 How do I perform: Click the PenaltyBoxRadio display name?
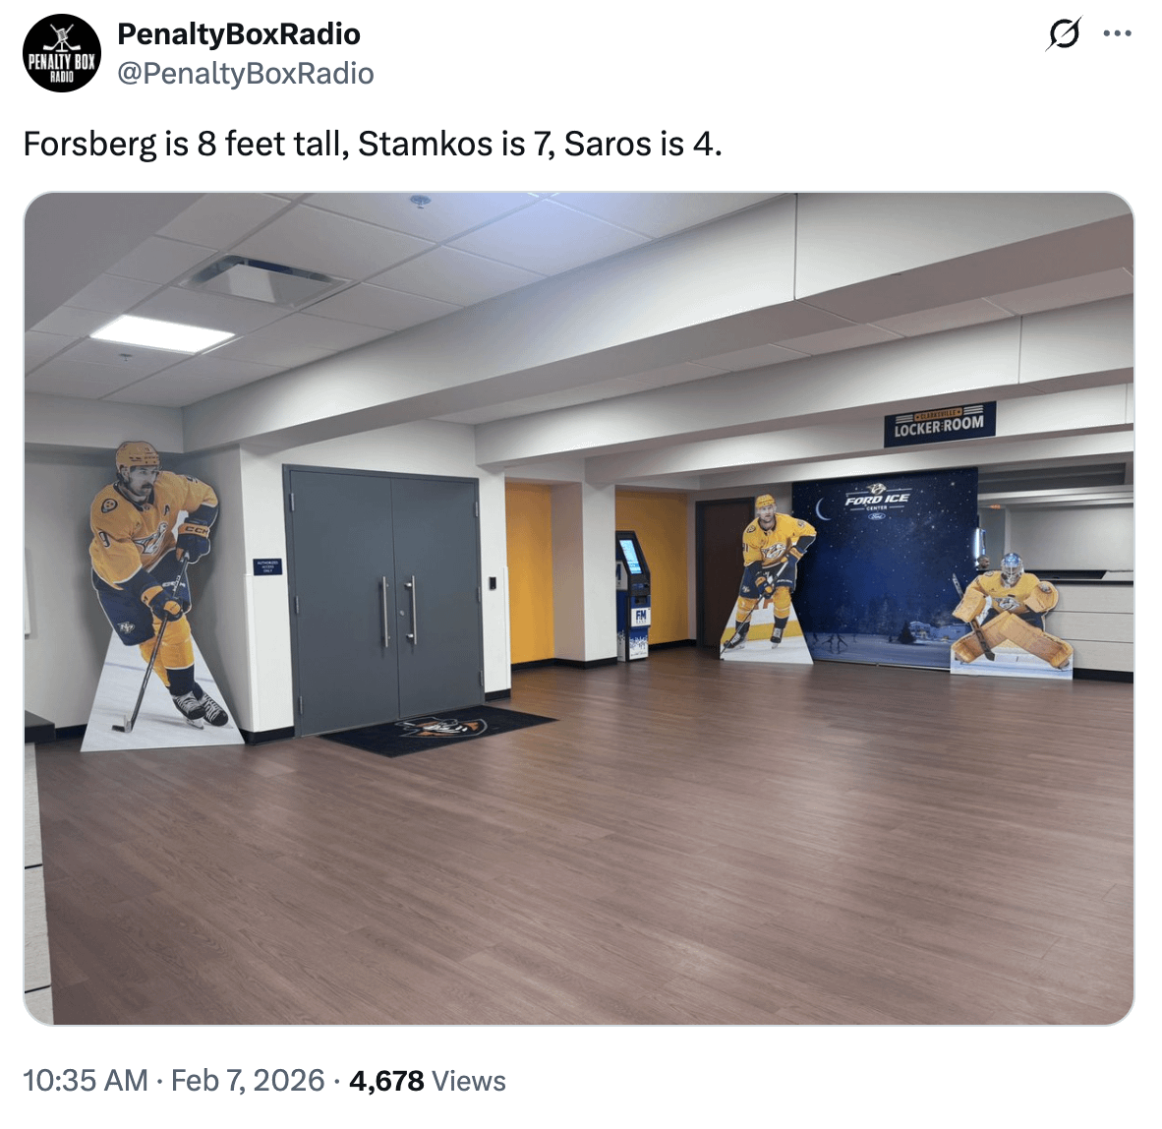click(x=239, y=33)
